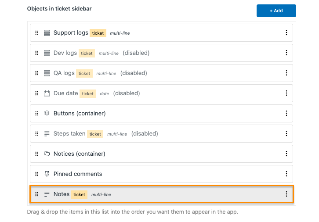The image size is (319, 222).
Task: Open the kebab menu for the Notes row
Action: 286,194
